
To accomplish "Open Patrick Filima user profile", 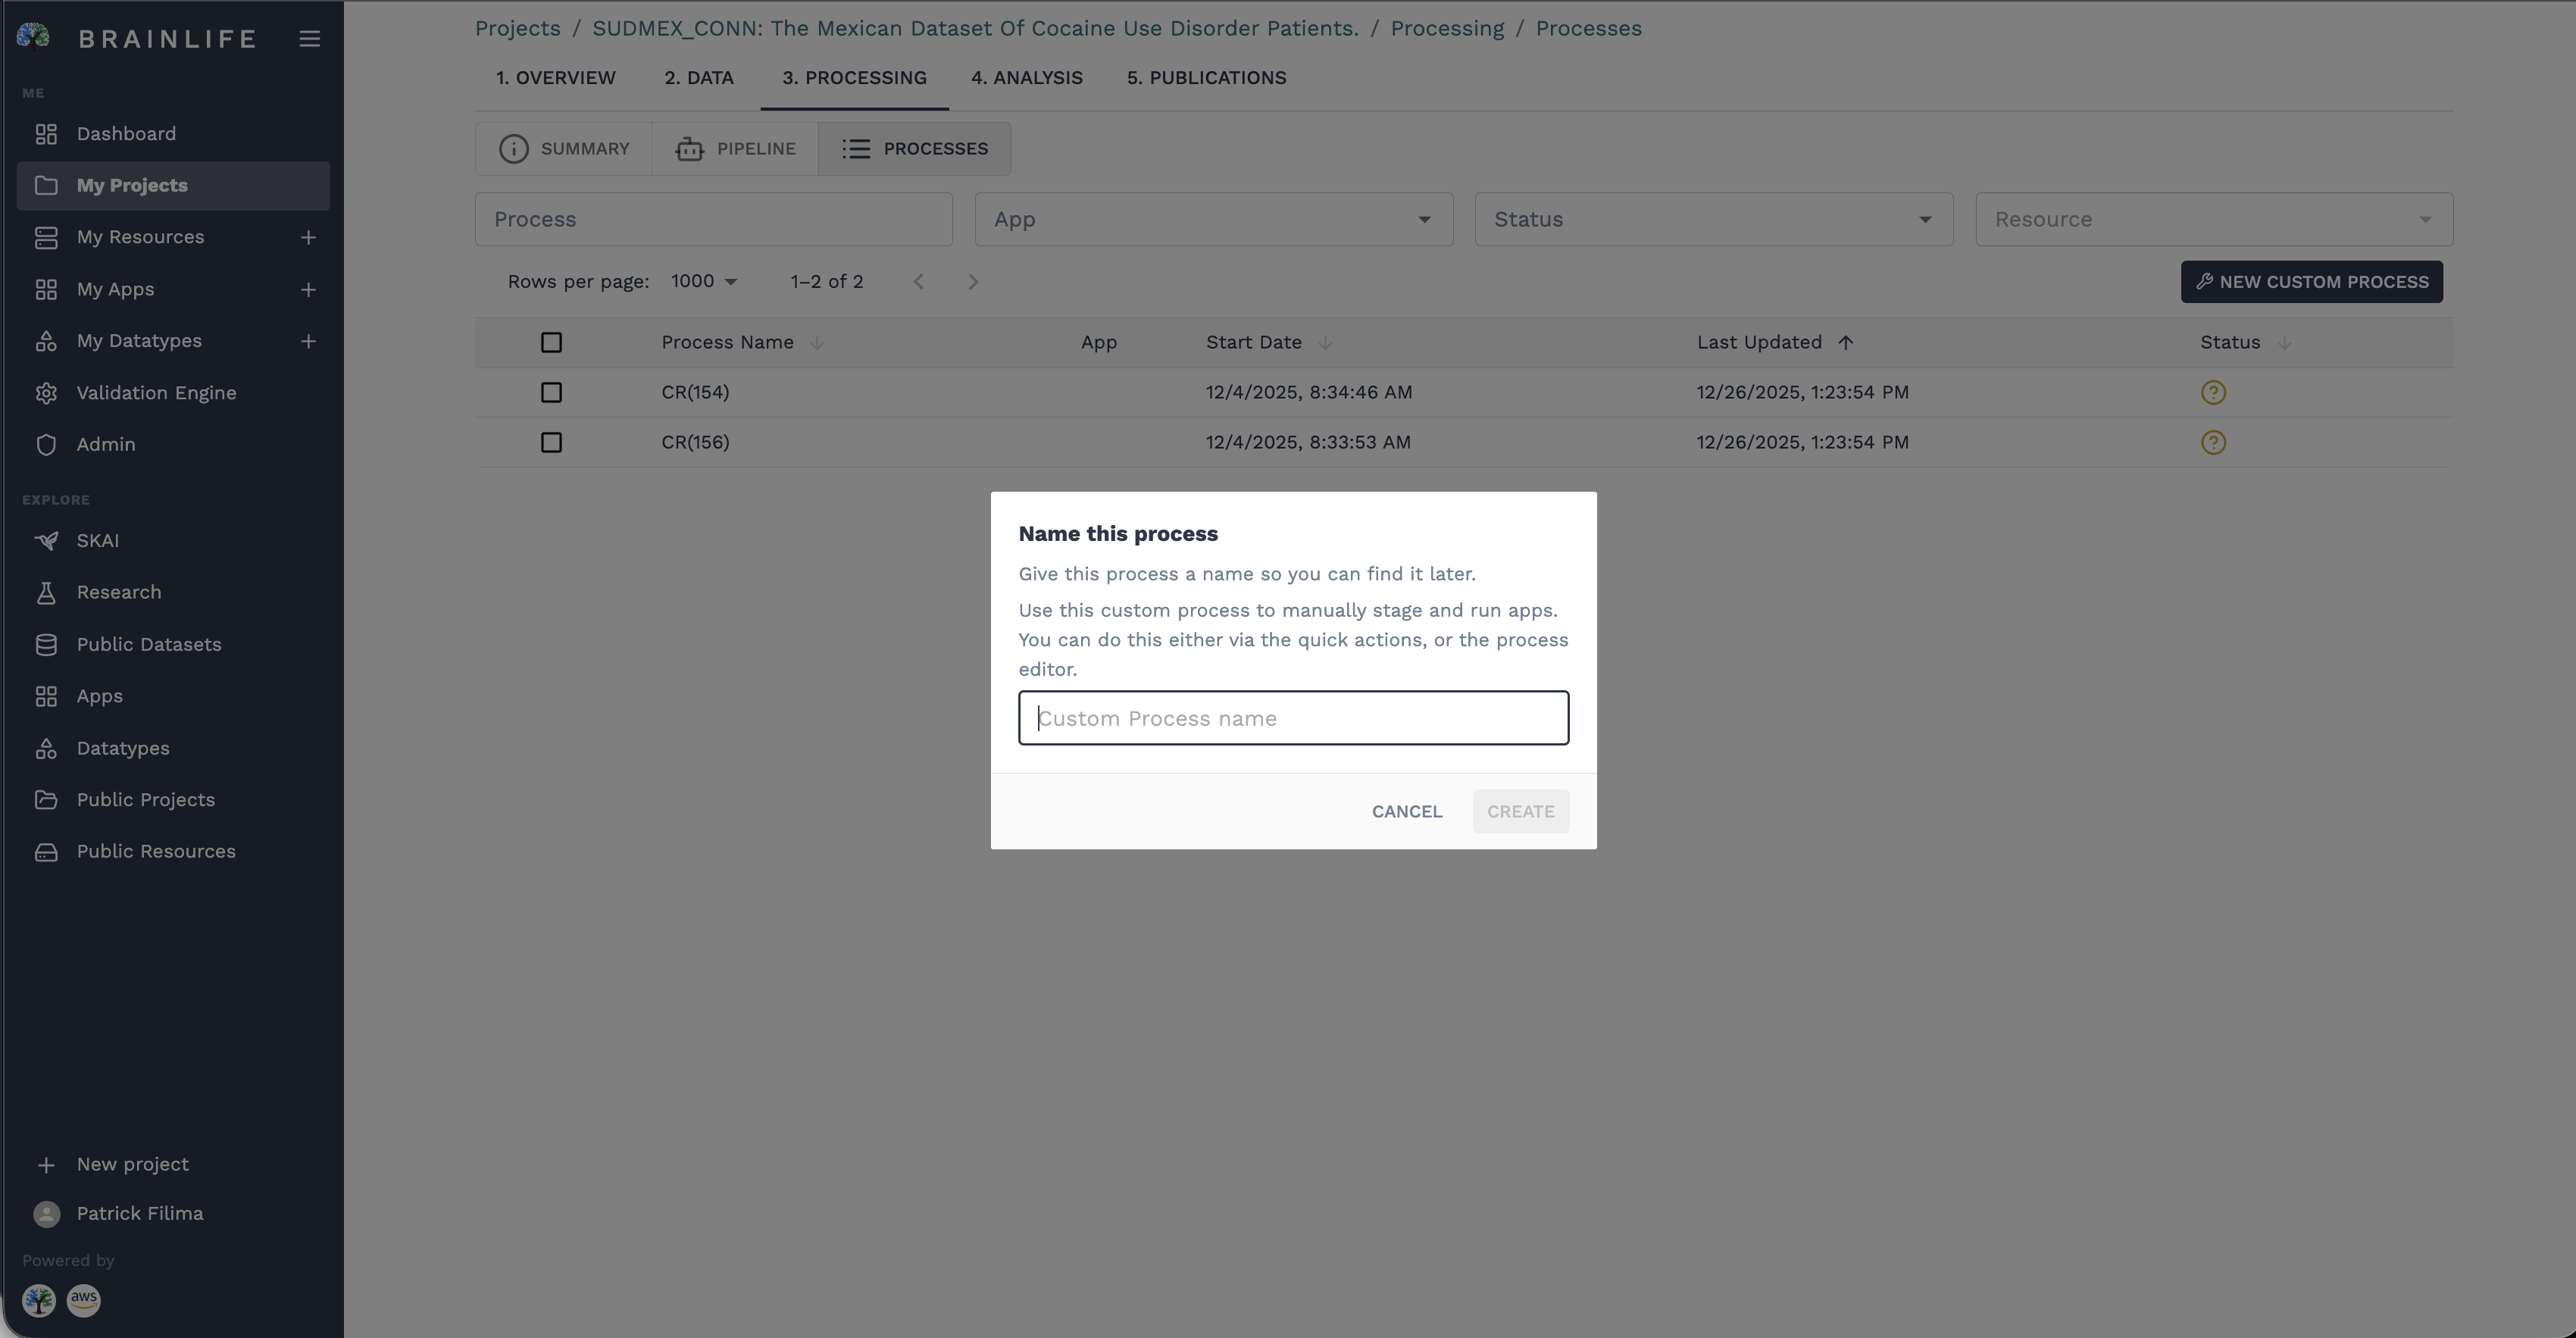I will 173,1214.
